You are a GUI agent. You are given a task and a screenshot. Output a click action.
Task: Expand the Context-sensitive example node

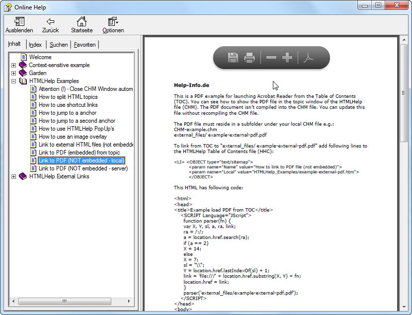pos(13,65)
